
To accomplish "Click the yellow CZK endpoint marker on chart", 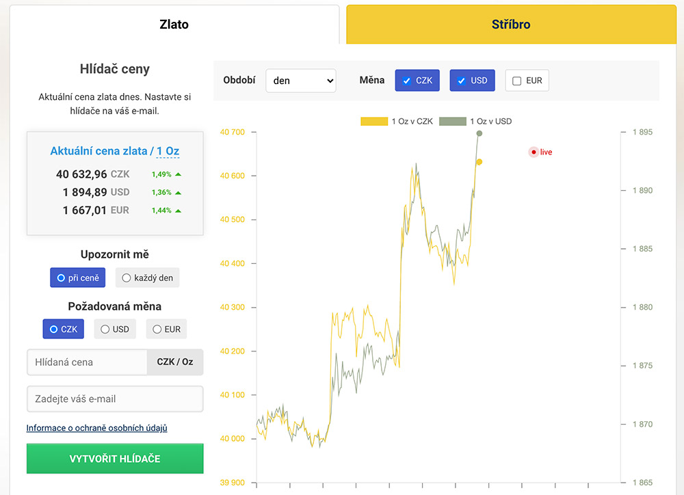I will point(479,162).
